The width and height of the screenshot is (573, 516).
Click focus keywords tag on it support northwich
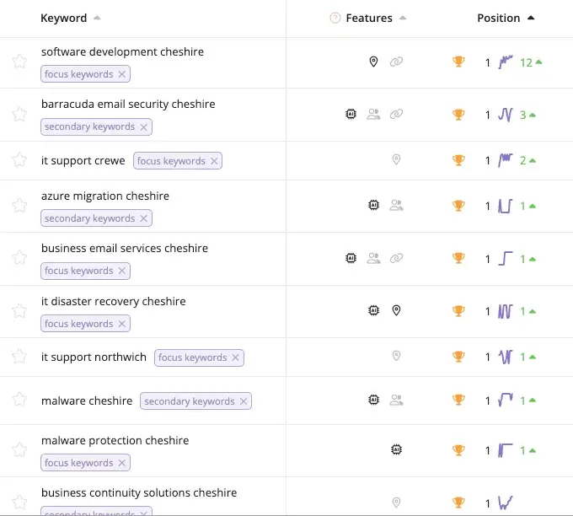pos(193,357)
